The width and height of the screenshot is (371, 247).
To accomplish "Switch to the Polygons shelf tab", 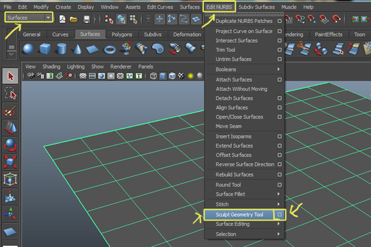I will click(x=122, y=35).
